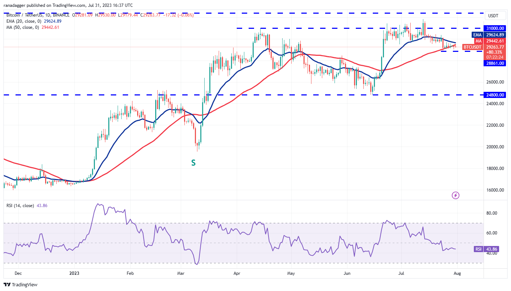Click the lightning bolt instant trading icon
The height and width of the screenshot is (291, 511).
[x=455, y=195]
